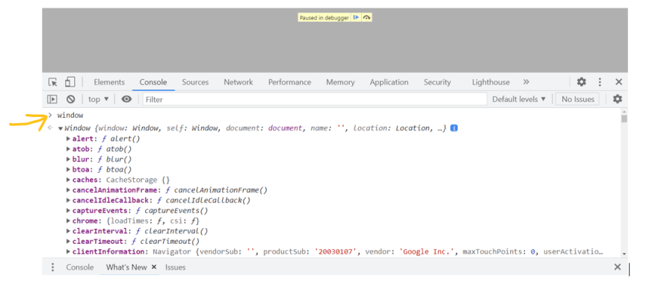Focus the console Filter input field
Image resolution: width=658 pixels, height=290 pixels.
tap(315, 99)
